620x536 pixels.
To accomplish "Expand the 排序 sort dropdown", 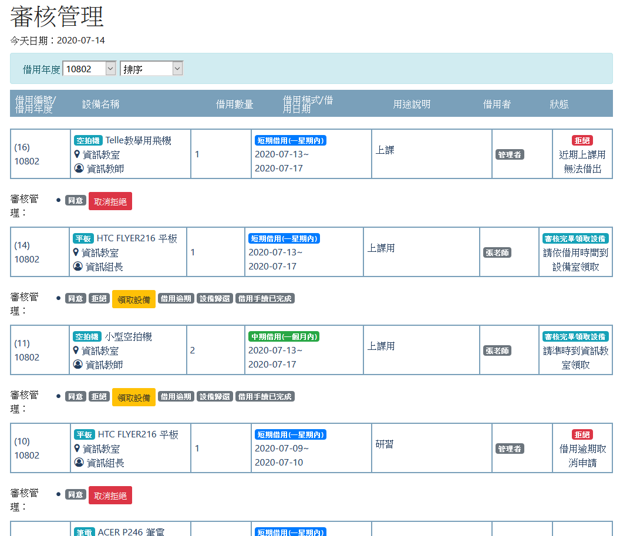I will 151,69.
